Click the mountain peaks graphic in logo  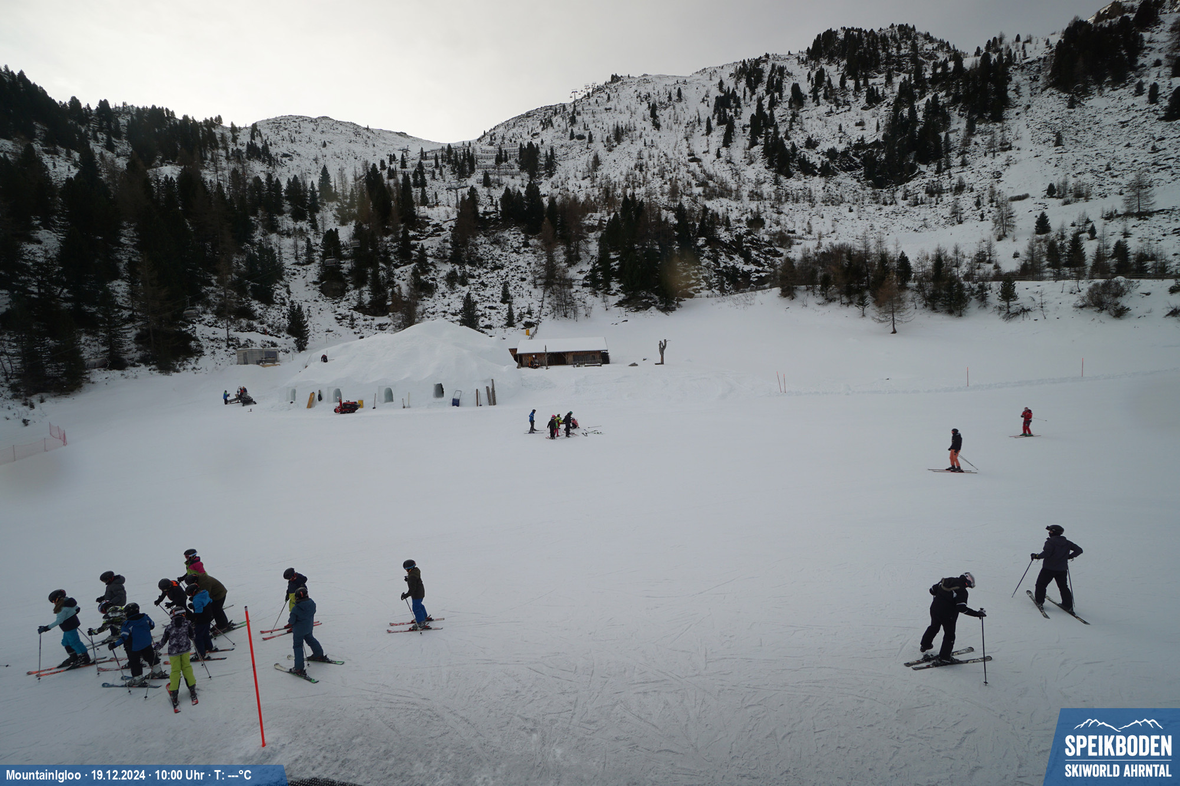pyautogui.click(x=1117, y=724)
